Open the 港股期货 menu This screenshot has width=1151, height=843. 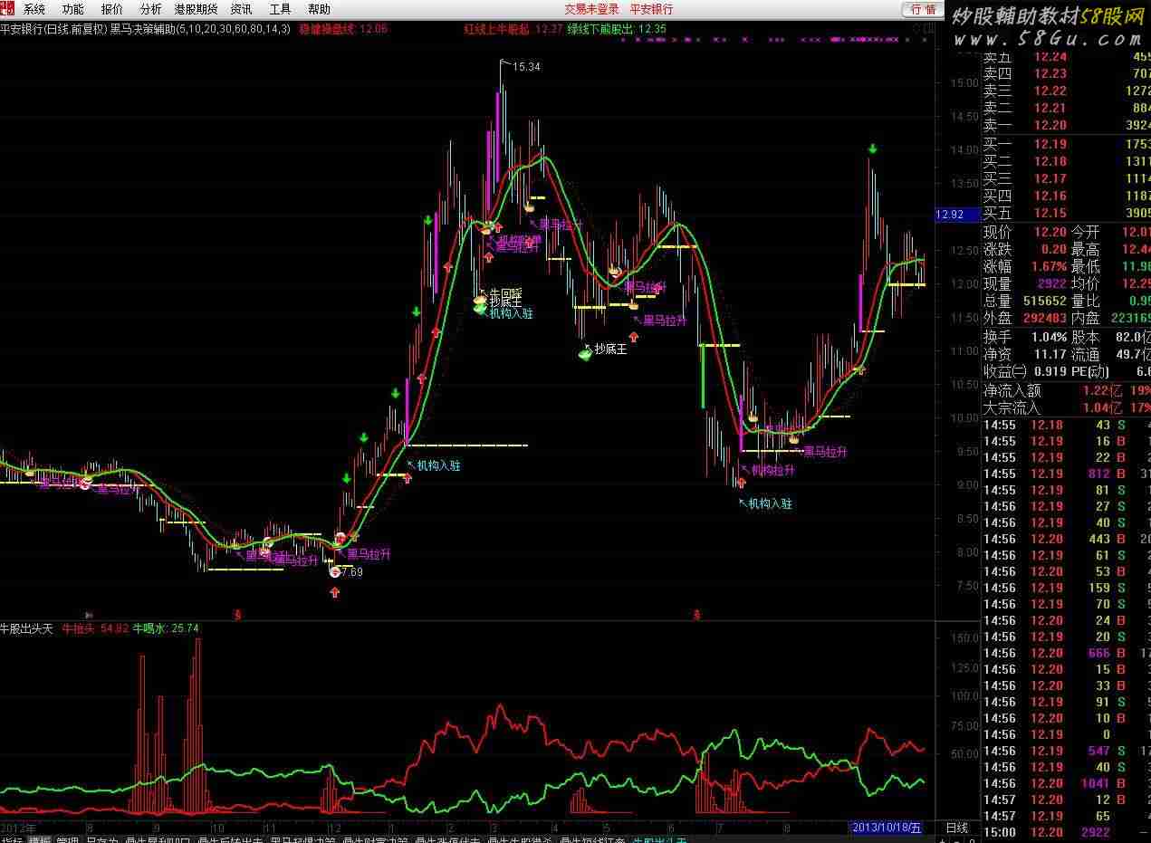[197, 9]
